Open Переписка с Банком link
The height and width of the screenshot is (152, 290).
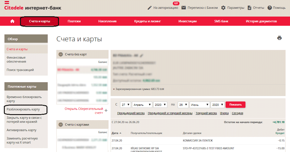coord(203,8)
